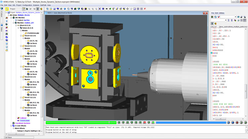This screenshot has width=248, height=139.
Task: Click the red X icon in main toolbar
Action: [x=145, y=9]
